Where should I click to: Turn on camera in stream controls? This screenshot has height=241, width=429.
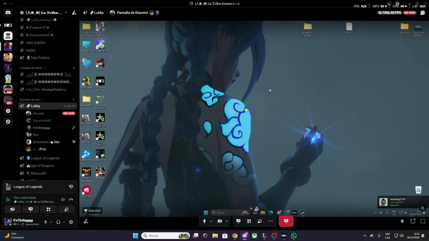pyautogui.click(x=220, y=221)
